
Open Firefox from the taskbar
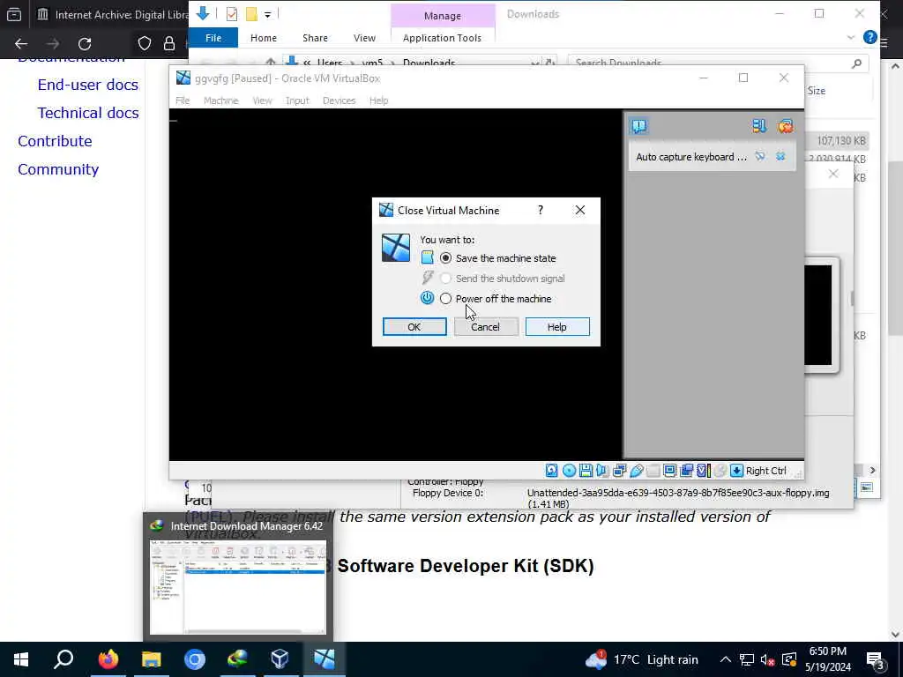coord(108,659)
